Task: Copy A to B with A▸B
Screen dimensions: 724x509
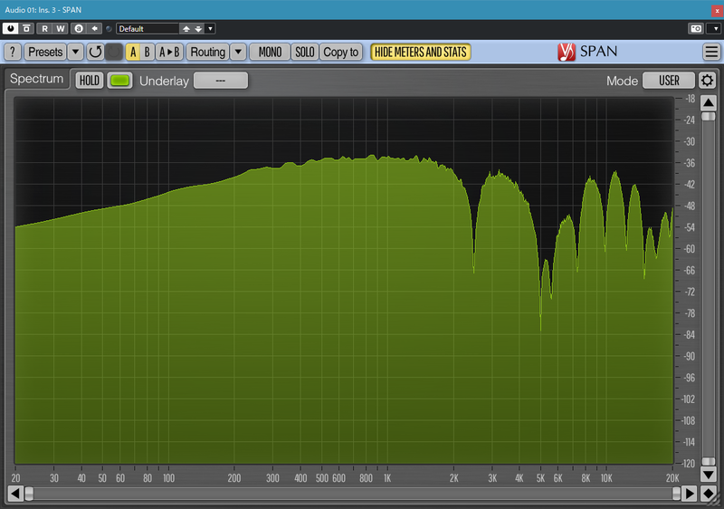Action: pyautogui.click(x=169, y=52)
